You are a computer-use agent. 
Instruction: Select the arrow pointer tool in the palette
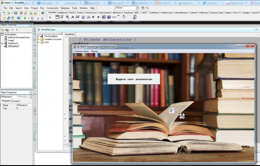50,17
